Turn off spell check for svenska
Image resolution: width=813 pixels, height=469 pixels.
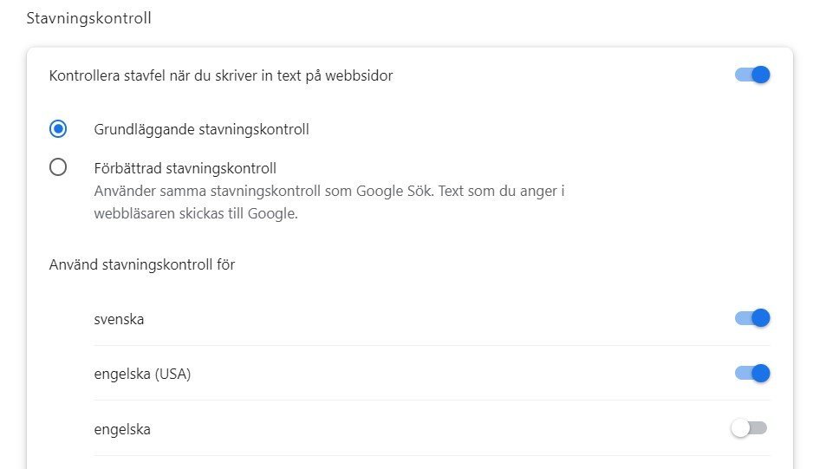[751, 318]
